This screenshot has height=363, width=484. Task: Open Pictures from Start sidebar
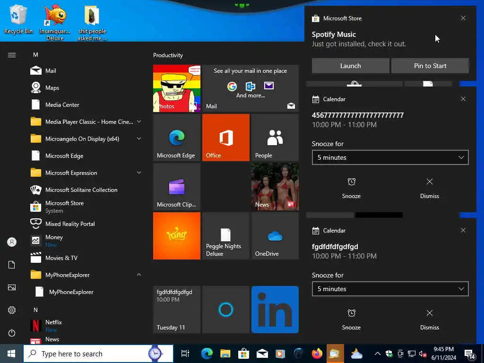tap(12, 287)
